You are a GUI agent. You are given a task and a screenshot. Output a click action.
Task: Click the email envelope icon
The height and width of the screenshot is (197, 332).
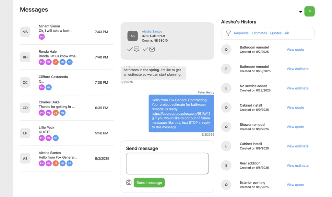click(152, 49)
